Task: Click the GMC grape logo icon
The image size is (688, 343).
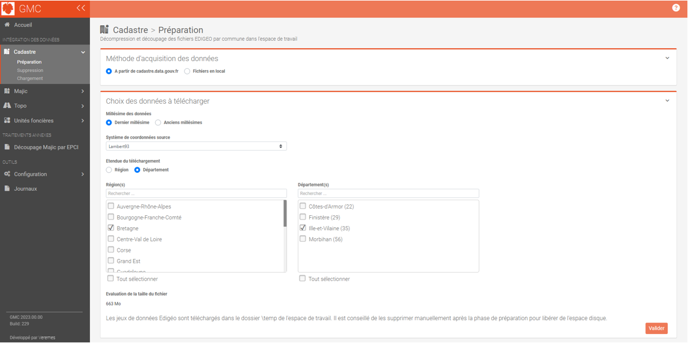Action: (x=8, y=8)
